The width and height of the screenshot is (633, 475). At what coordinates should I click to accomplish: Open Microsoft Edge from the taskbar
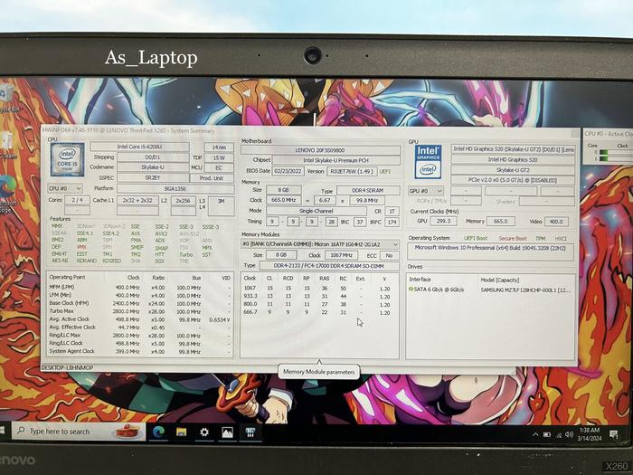pos(158,432)
